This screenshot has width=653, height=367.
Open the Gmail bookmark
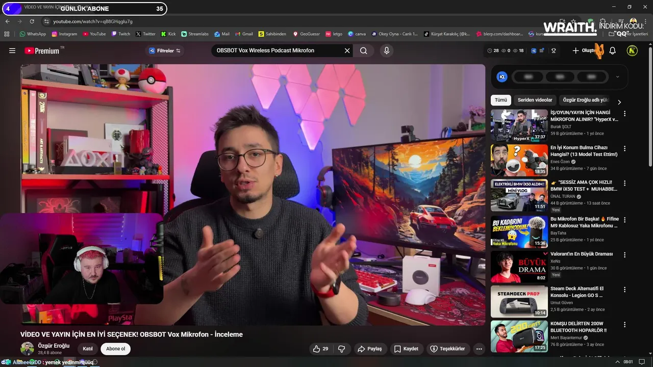243,34
